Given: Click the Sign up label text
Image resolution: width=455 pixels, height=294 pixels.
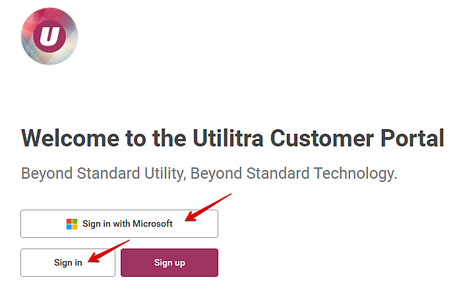Looking at the screenshot, I should click(x=169, y=263).
